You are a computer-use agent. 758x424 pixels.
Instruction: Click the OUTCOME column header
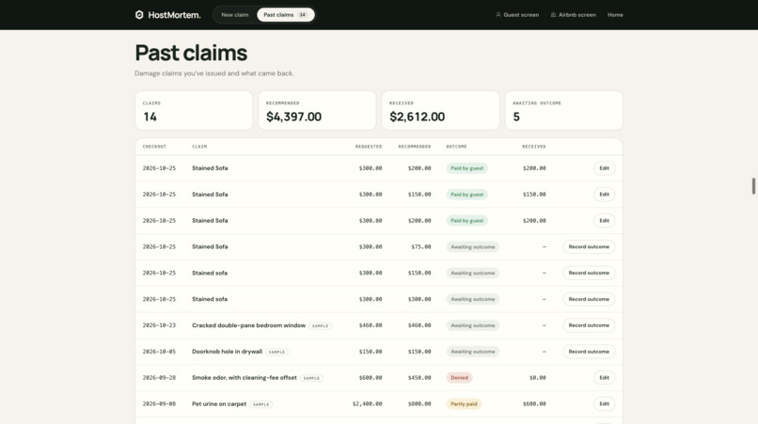pos(456,147)
